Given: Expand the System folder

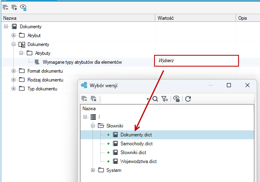Looking at the screenshot, I should [93, 170].
